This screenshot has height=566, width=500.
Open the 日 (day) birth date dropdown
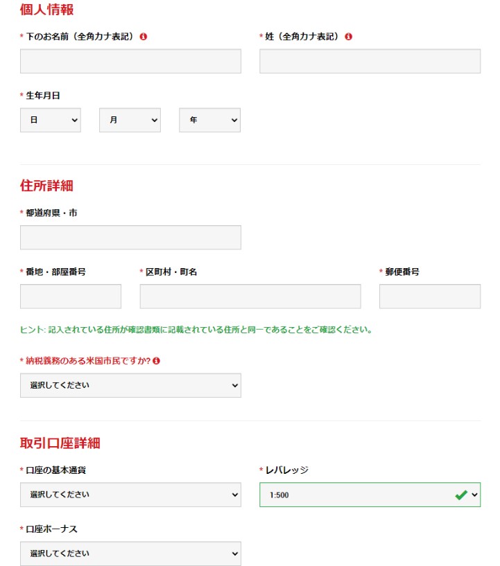pyautogui.click(x=51, y=120)
